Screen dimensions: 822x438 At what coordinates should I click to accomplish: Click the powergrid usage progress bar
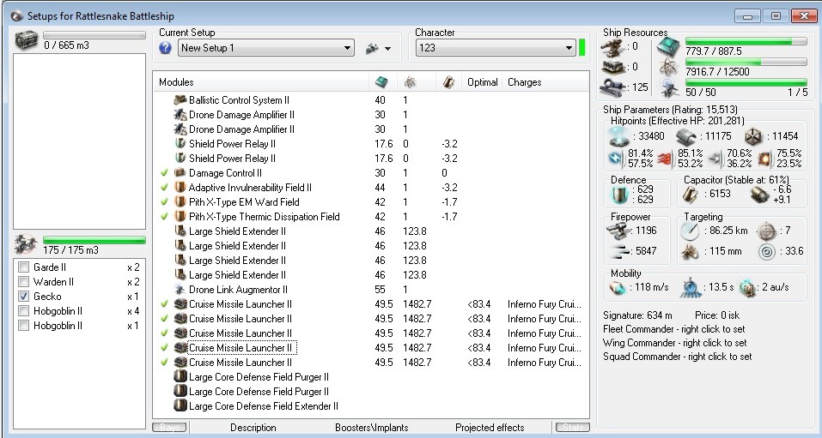tap(746, 62)
